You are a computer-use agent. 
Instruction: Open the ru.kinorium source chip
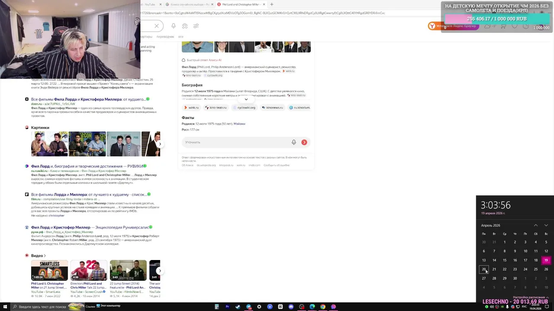(x=300, y=108)
